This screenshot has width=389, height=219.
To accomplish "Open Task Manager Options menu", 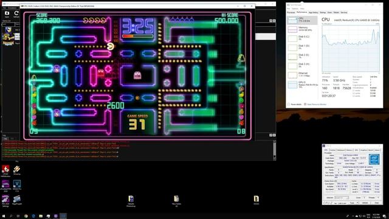I will coord(295,9).
